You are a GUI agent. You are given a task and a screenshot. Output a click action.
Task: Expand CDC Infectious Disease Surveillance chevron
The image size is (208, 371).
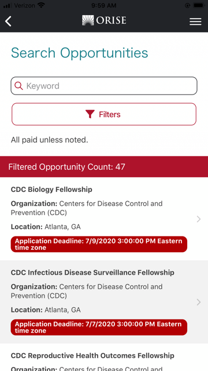pyautogui.click(x=199, y=302)
